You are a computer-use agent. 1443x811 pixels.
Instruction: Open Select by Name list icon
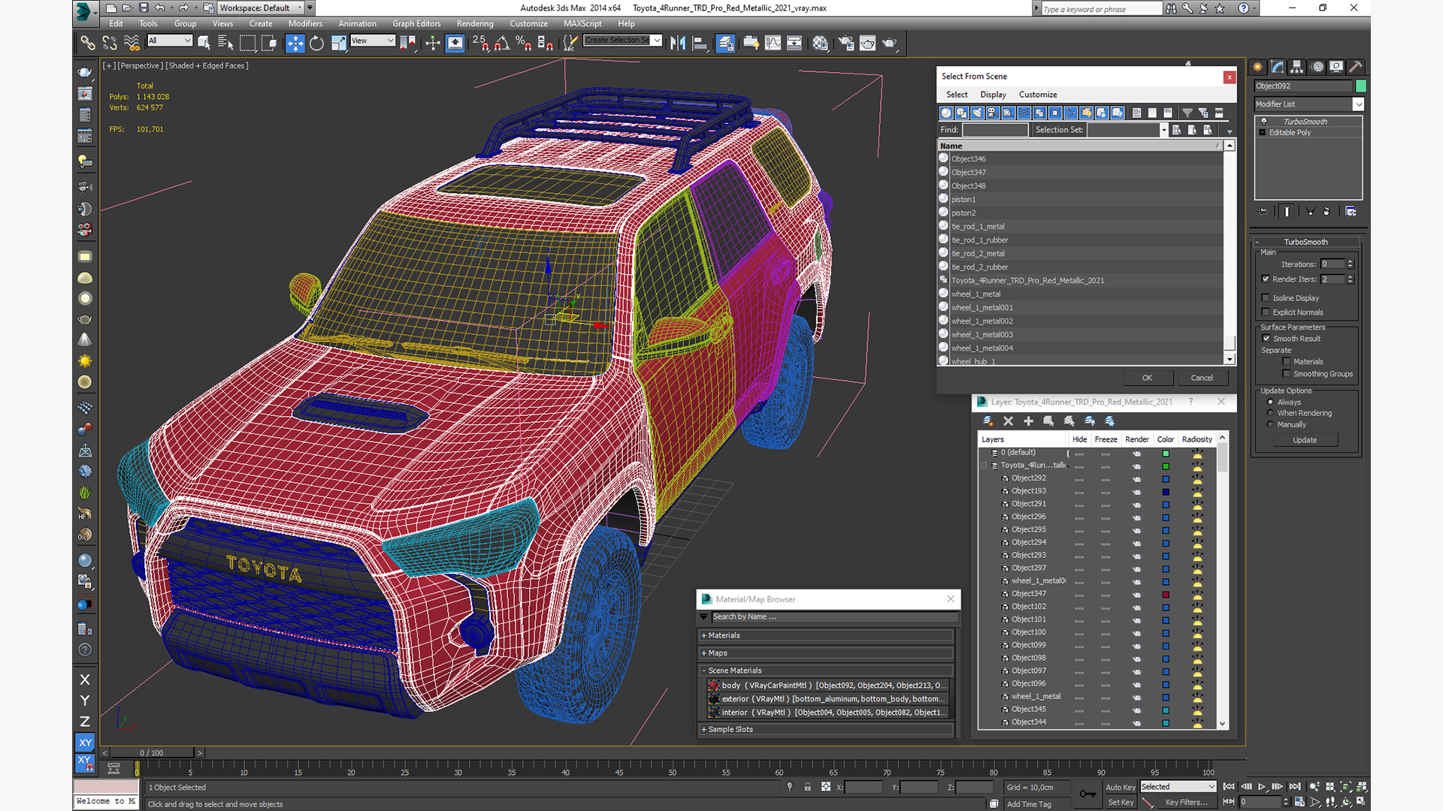pos(225,43)
